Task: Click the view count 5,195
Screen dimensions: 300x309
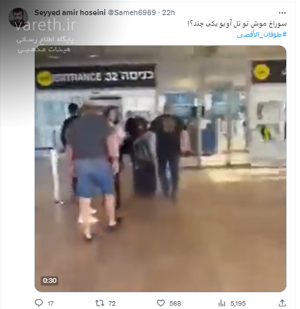Action: click(238, 303)
